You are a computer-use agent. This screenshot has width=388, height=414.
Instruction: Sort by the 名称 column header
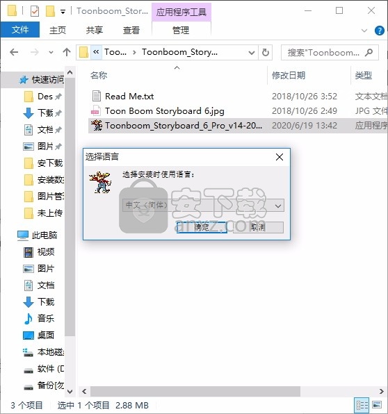click(99, 76)
